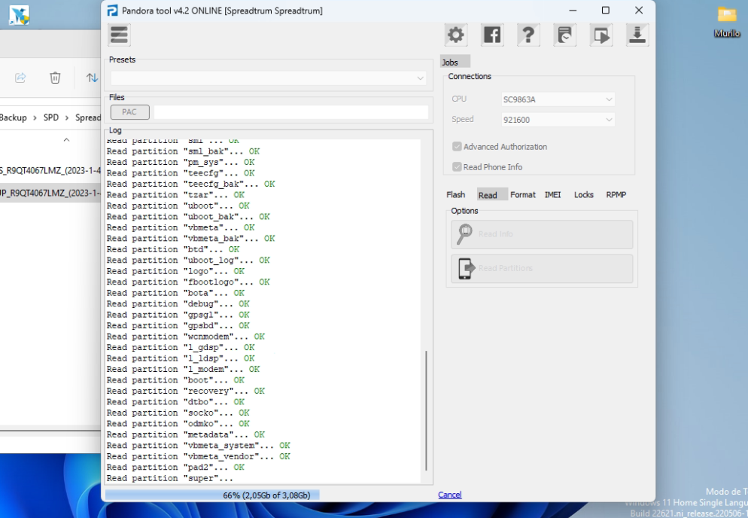Click the Read Info magnifier icon
Viewport: 748px width, 518px height.
click(x=464, y=234)
